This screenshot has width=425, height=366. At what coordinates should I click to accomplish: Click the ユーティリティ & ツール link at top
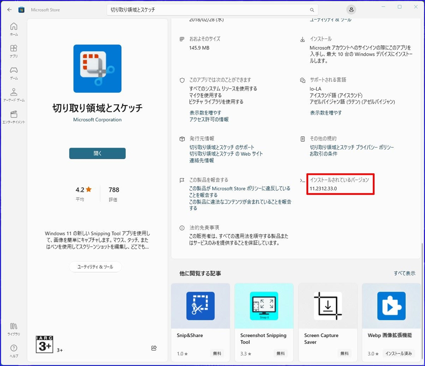click(330, 20)
